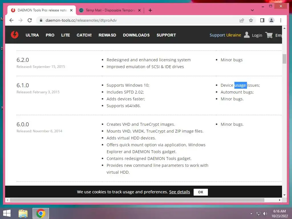Click 'Contains redesigned DAEMON Tools gadget.' text

coord(149,159)
